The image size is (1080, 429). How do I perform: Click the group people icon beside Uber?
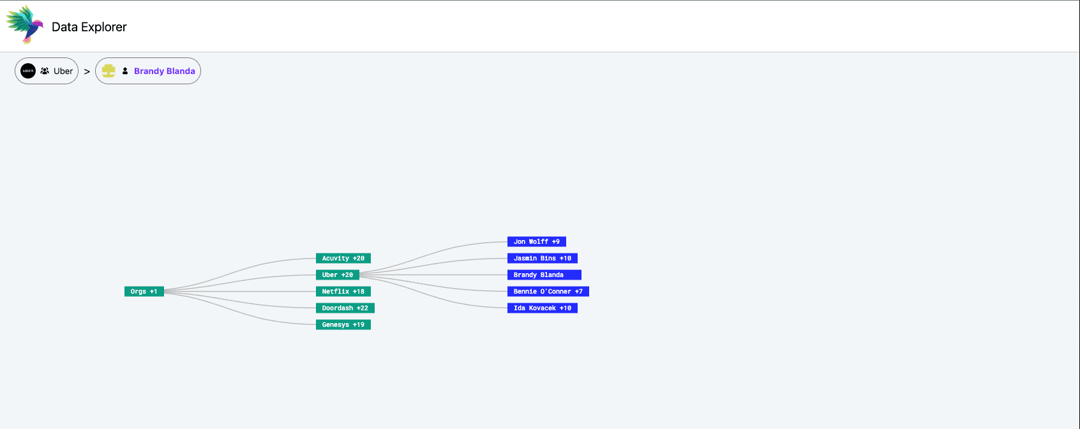click(45, 71)
